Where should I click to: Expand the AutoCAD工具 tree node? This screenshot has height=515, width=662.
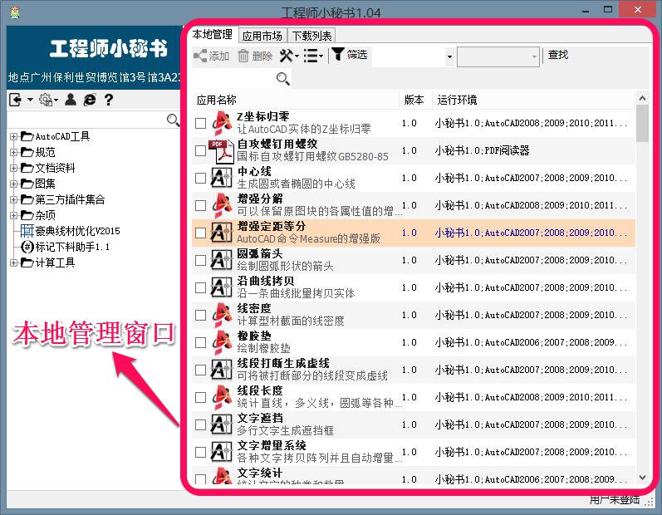tap(13, 136)
